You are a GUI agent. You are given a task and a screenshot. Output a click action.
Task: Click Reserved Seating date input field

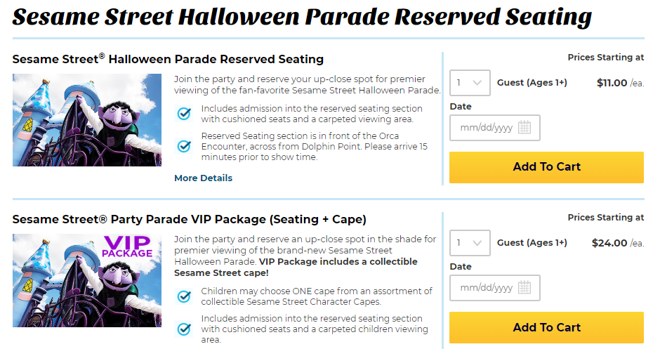tap(494, 128)
